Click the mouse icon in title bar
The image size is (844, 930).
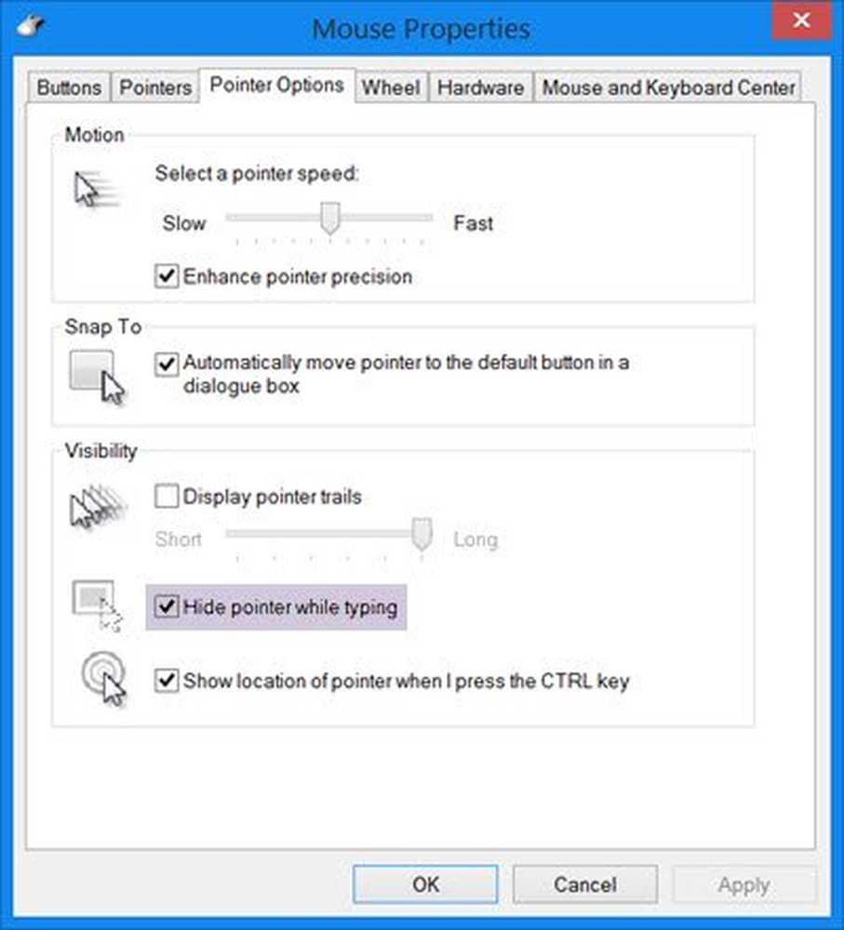tap(32, 25)
